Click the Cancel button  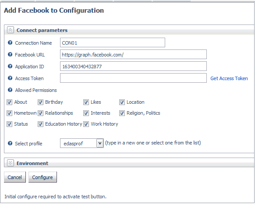[x=15, y=177]
